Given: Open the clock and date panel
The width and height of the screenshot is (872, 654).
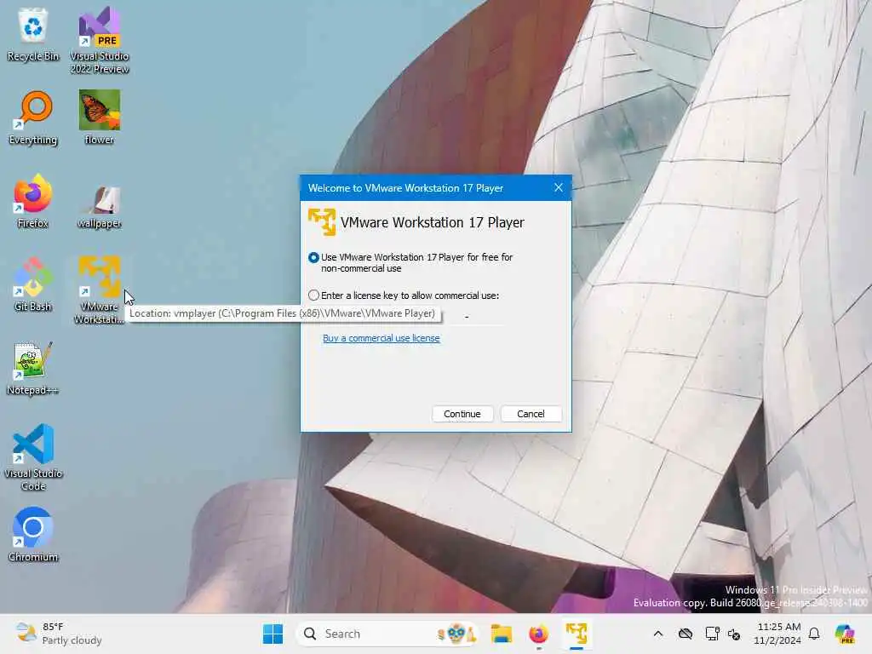Looking at the screenshot, I should point(778,634).
